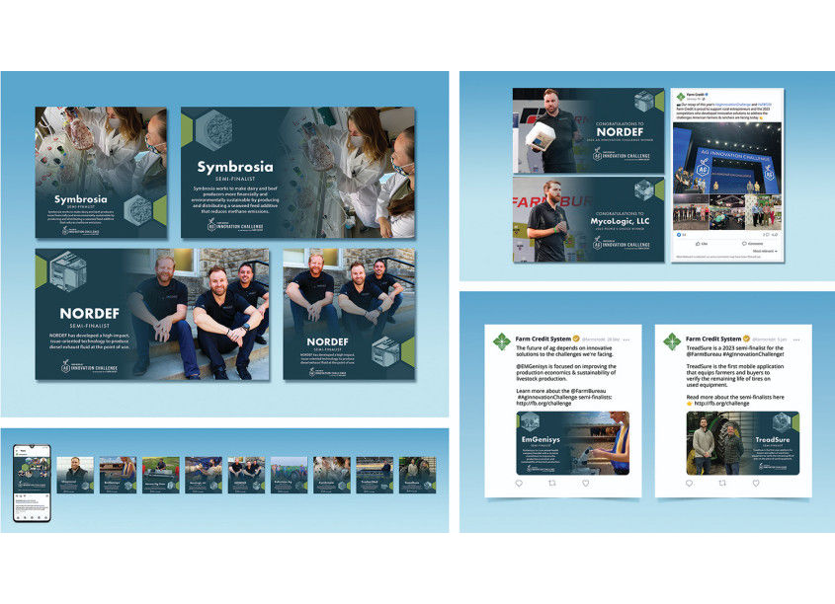The width and height of the screenshot is (835, 604).
Task: Click NORDEF title in wide semi-finalist graphic
Action: pyautogui.click(x=90, y=314)
